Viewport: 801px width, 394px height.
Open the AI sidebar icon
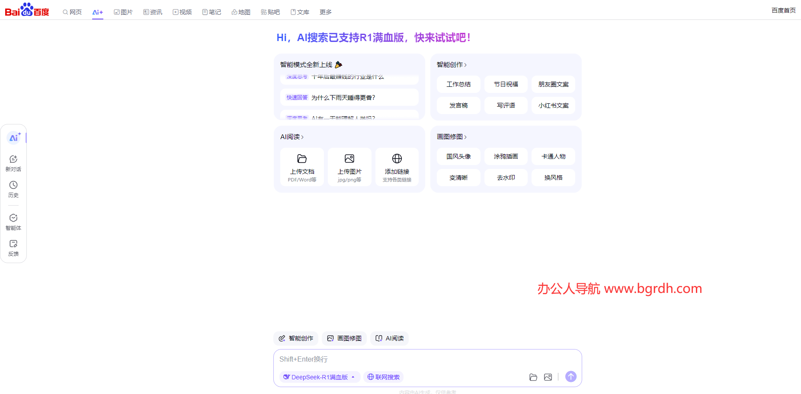coord(14,138)
